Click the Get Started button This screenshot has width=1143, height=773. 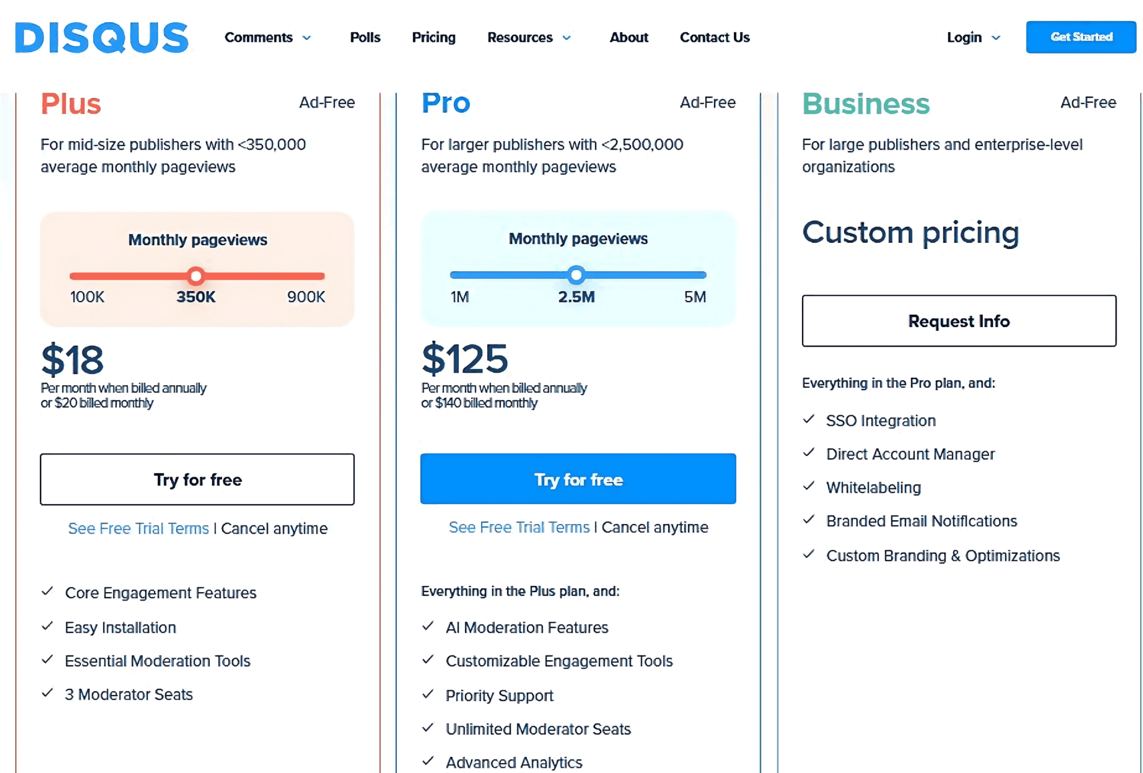point(1080,37)
